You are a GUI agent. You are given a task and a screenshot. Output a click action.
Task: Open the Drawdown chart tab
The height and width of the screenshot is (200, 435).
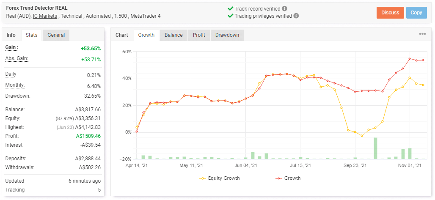point(227,35)
